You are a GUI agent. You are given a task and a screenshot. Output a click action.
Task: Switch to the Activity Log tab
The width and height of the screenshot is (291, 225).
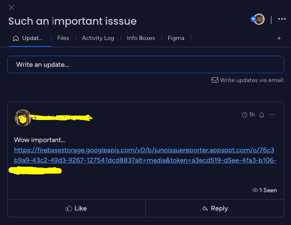[x=98, y=38]
